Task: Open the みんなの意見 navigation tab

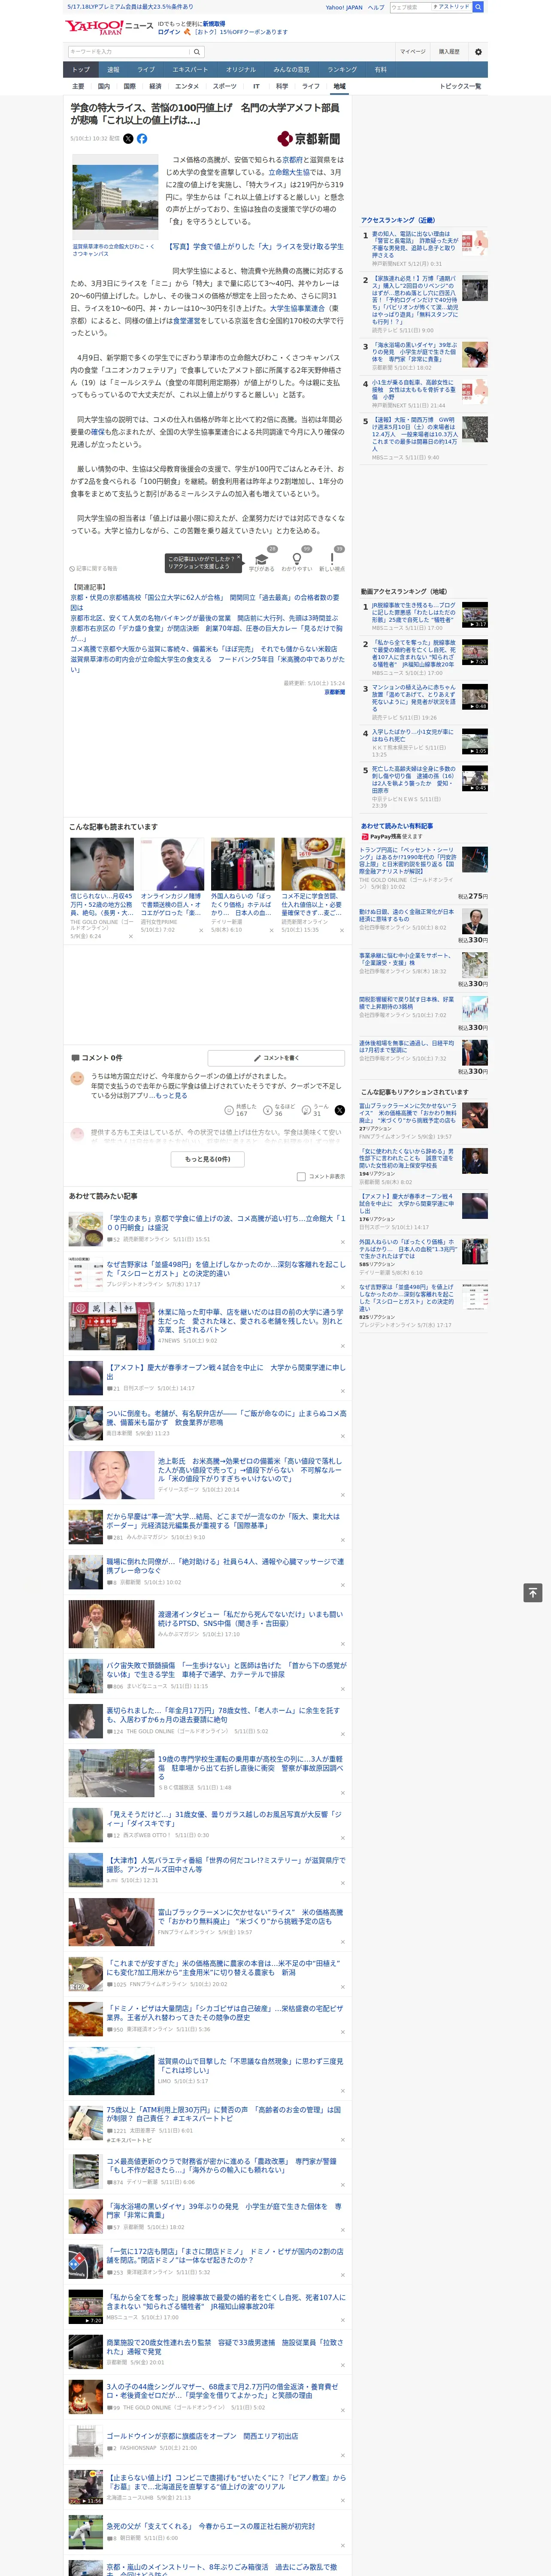Action: pyautogui.click(x=291, y=70)
